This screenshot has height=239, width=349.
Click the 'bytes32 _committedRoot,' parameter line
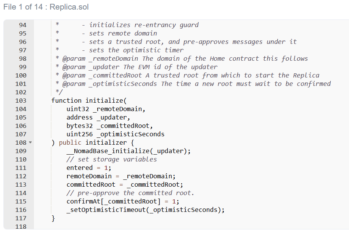tap(109, 126)
